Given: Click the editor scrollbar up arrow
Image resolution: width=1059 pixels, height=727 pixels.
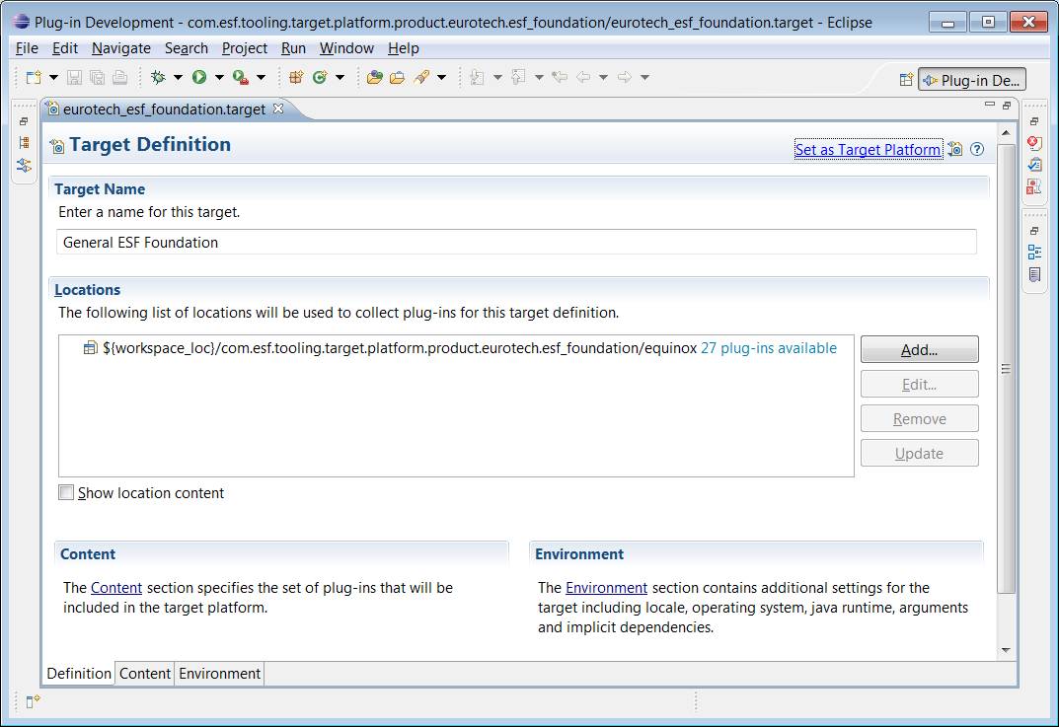Looking at the screenshot, I should (x=1006, y=133).
